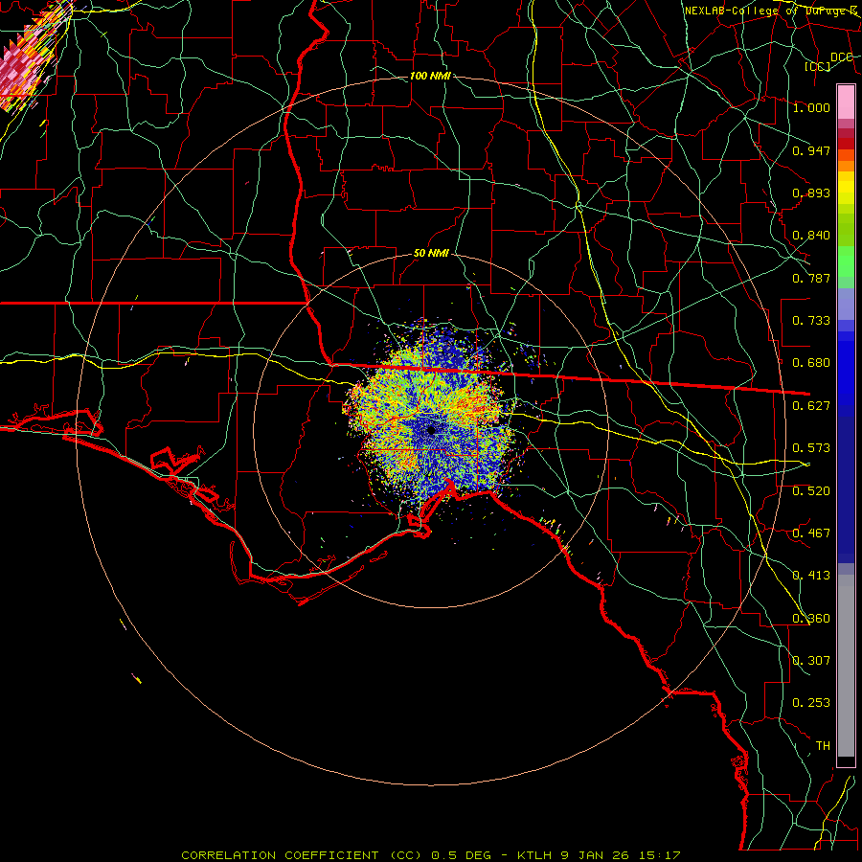
Task: Click the TH threshold label on scale
Action: coord(823,745)
